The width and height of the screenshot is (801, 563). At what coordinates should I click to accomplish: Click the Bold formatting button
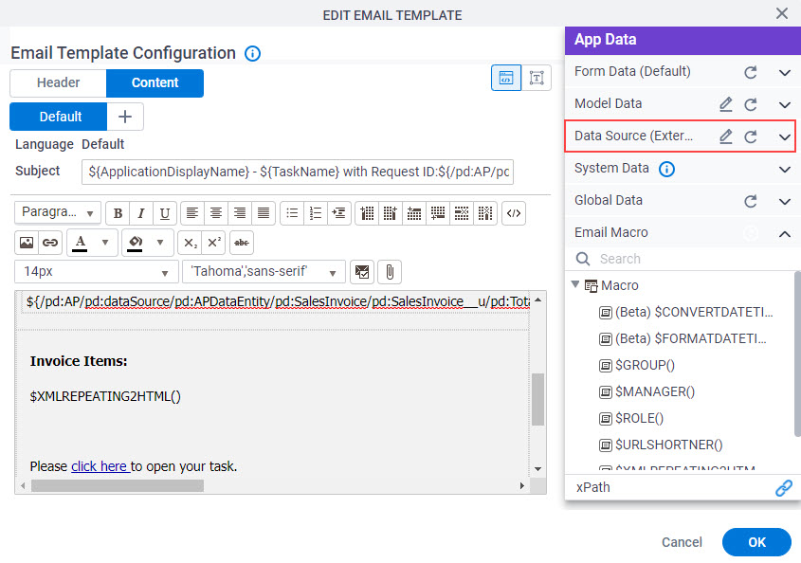tap(118, 213)
